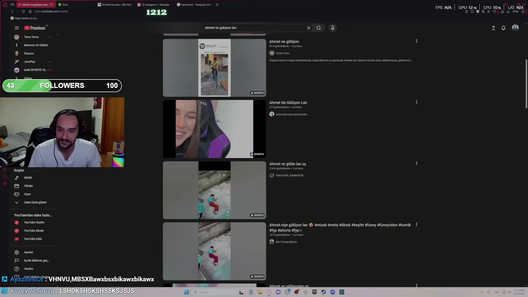This screenshot has height=297, width=528.
Task: Click the taskbar Search box
Action: coord(214,292)
